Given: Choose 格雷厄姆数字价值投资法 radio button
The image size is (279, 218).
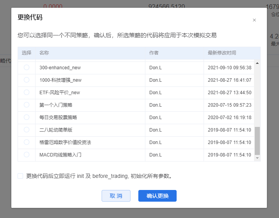Looking at the screenshot, I should pyautogui.click(x=27, y=142).
